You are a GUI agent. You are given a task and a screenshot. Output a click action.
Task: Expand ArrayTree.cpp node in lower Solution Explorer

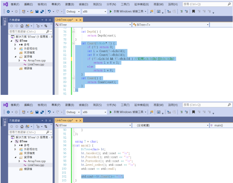click(x=19, y=161)
